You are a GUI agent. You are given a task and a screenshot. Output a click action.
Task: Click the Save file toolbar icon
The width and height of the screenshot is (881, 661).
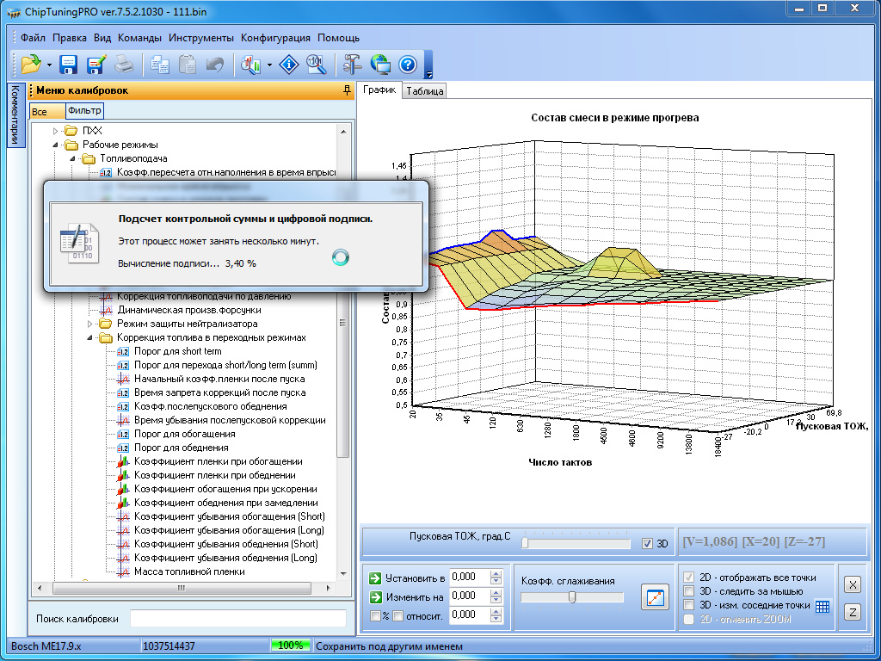tap(69, 64)
